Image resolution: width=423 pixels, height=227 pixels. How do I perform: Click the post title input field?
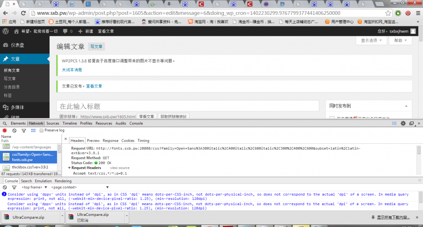pos(188,106)
